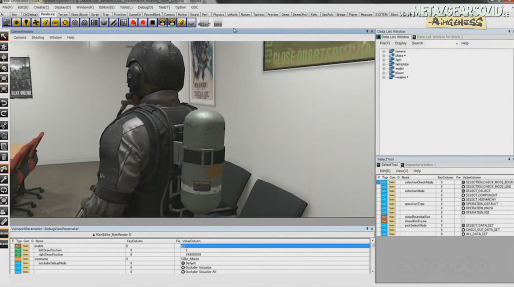
Task: Select the arrow pointer tool in left sidebar
Action: click(x=4, y=36)
